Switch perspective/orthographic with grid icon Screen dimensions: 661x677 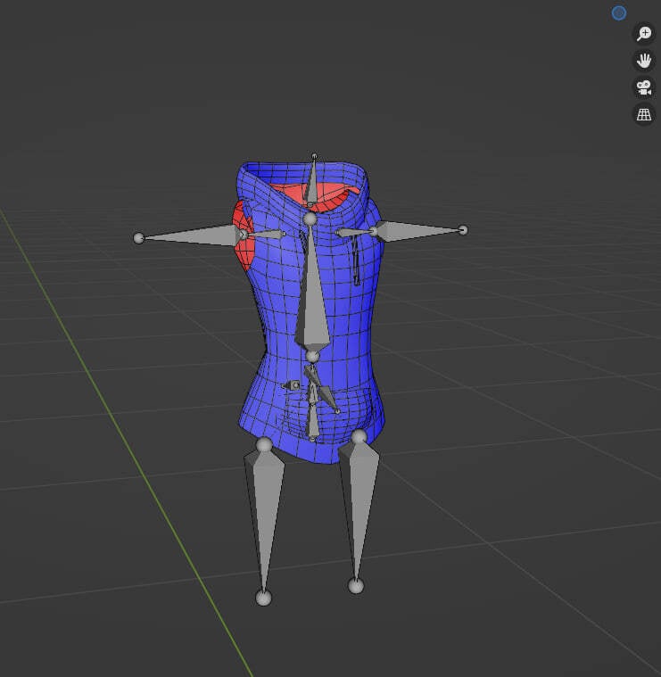click(644, 114)
